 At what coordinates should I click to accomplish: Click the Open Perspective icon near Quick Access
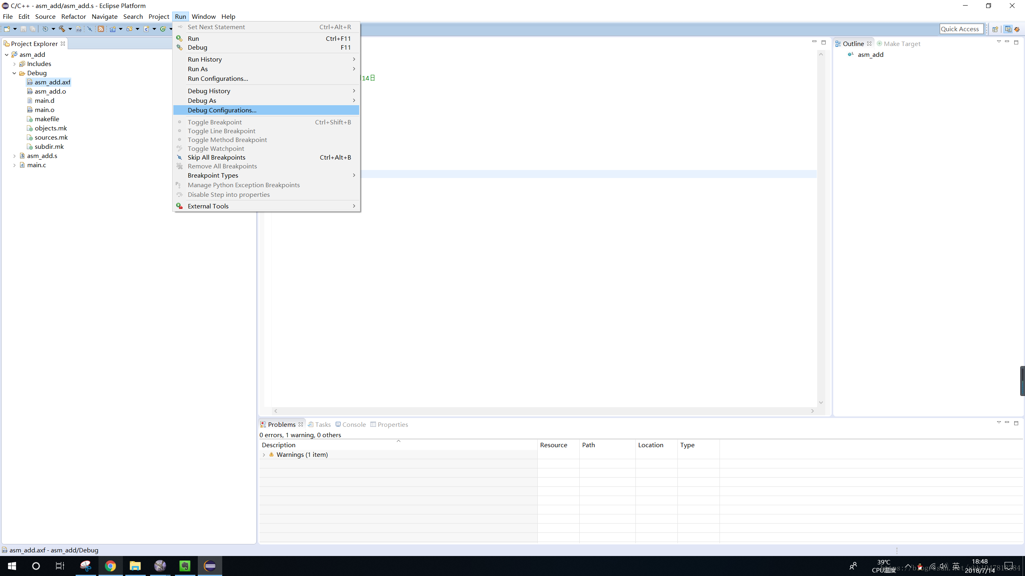[x=995, y=29]
